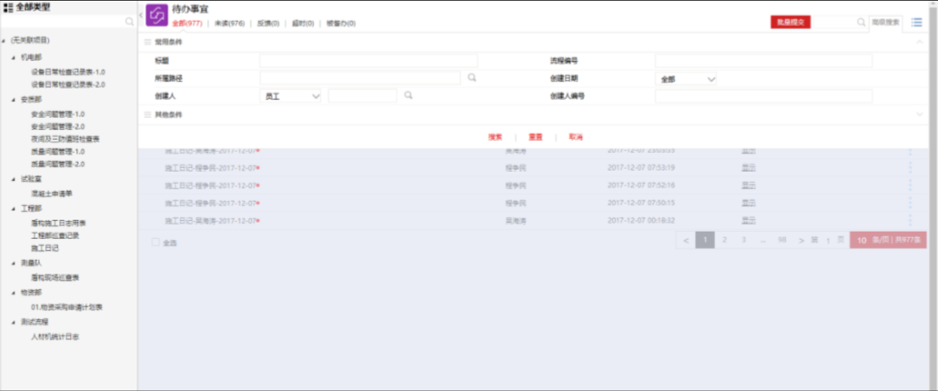Viewport: 938px width, 391px height.
Task: Open the 创建日期 全部 dropdown
Action: [x=686, y=79]
